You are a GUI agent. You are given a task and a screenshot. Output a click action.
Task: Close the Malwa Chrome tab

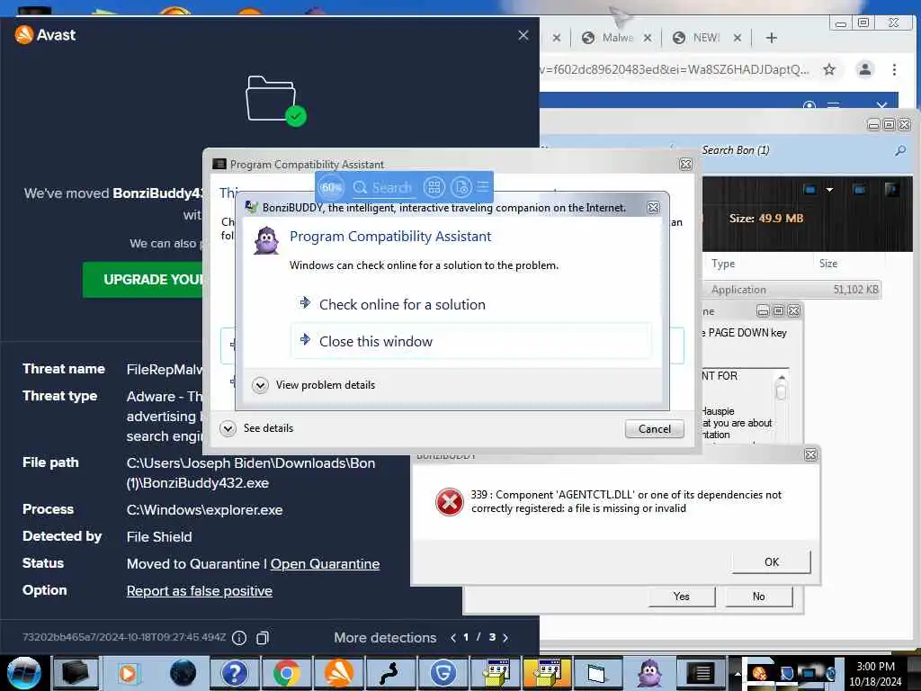coord(648,38)
